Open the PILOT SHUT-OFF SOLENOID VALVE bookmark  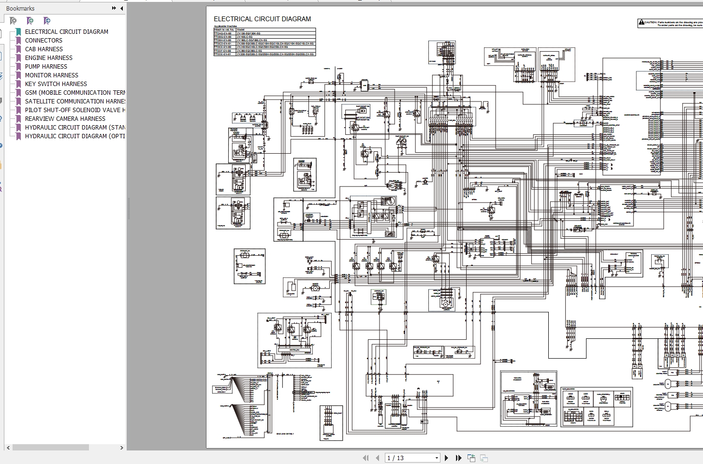tap(75, 110)
